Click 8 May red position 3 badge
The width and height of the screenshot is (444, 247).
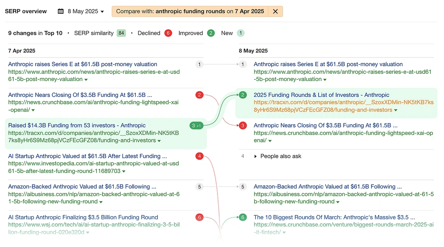pyautogui.click(x=243, y=126)
